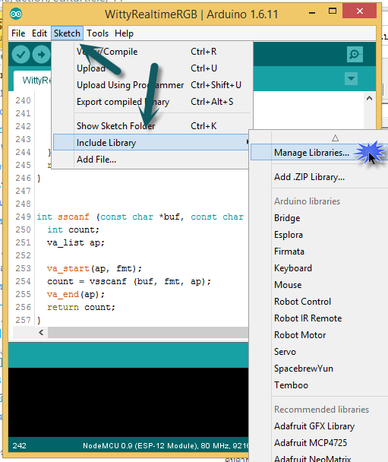Include the Servo library
Screen dimensions: 388x462
319,352
